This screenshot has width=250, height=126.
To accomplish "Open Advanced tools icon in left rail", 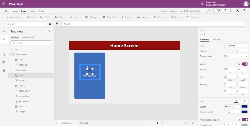I will 4,70.
